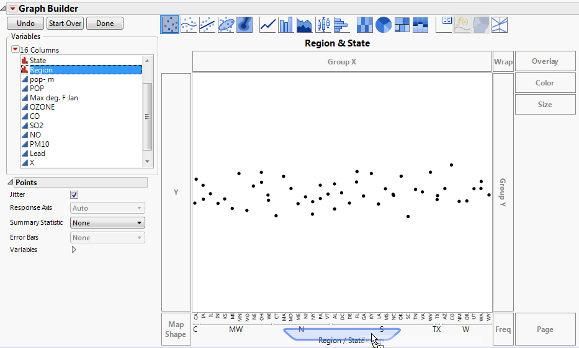Select the Line of Fit icon
Screen dimensions: 579x348
(207, 24)
